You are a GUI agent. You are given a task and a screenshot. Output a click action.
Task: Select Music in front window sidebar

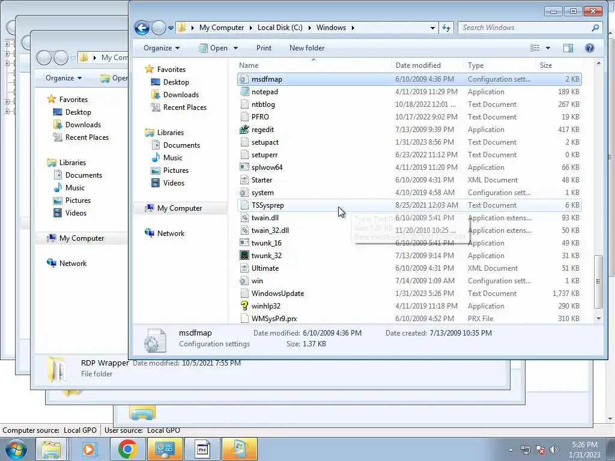pyautogui.click(x=172, y=158)
